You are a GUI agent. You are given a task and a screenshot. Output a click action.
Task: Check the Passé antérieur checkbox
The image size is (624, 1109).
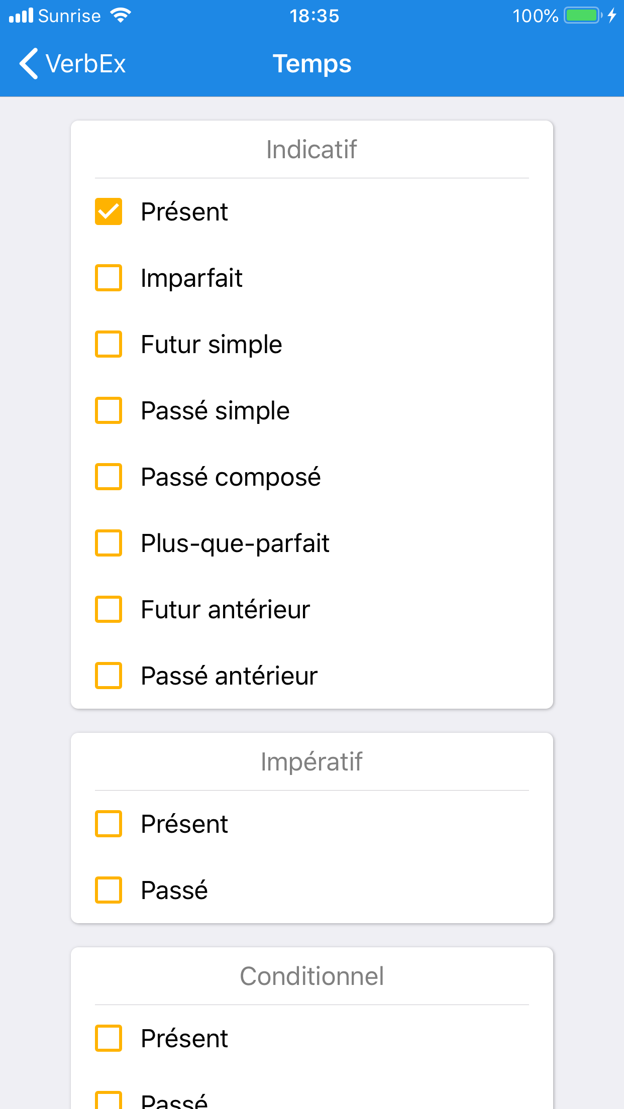109,676
